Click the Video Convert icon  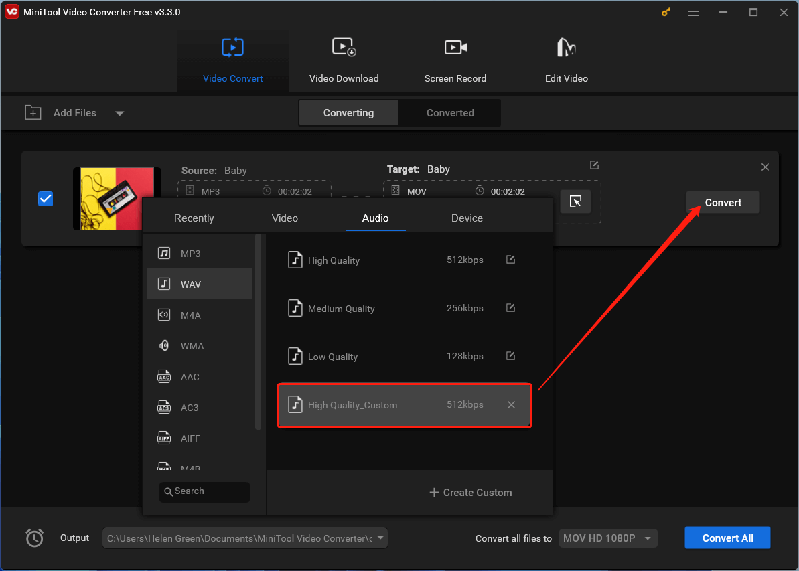pyautogui.click(x=233, y=48)
